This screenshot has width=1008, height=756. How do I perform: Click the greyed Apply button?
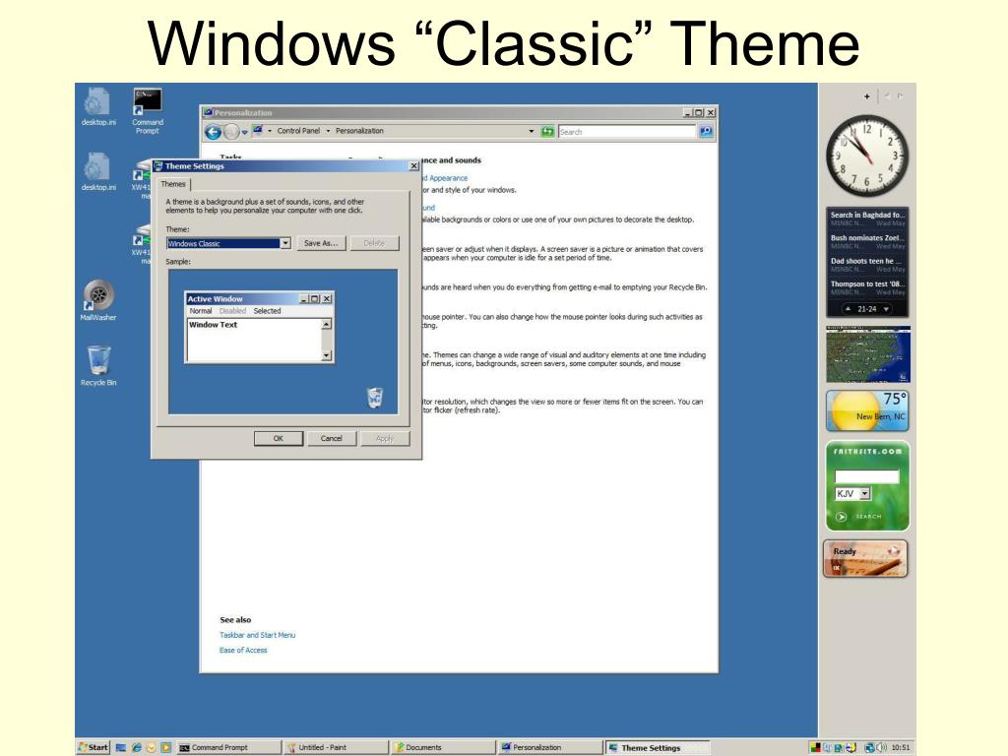(385, 438)
